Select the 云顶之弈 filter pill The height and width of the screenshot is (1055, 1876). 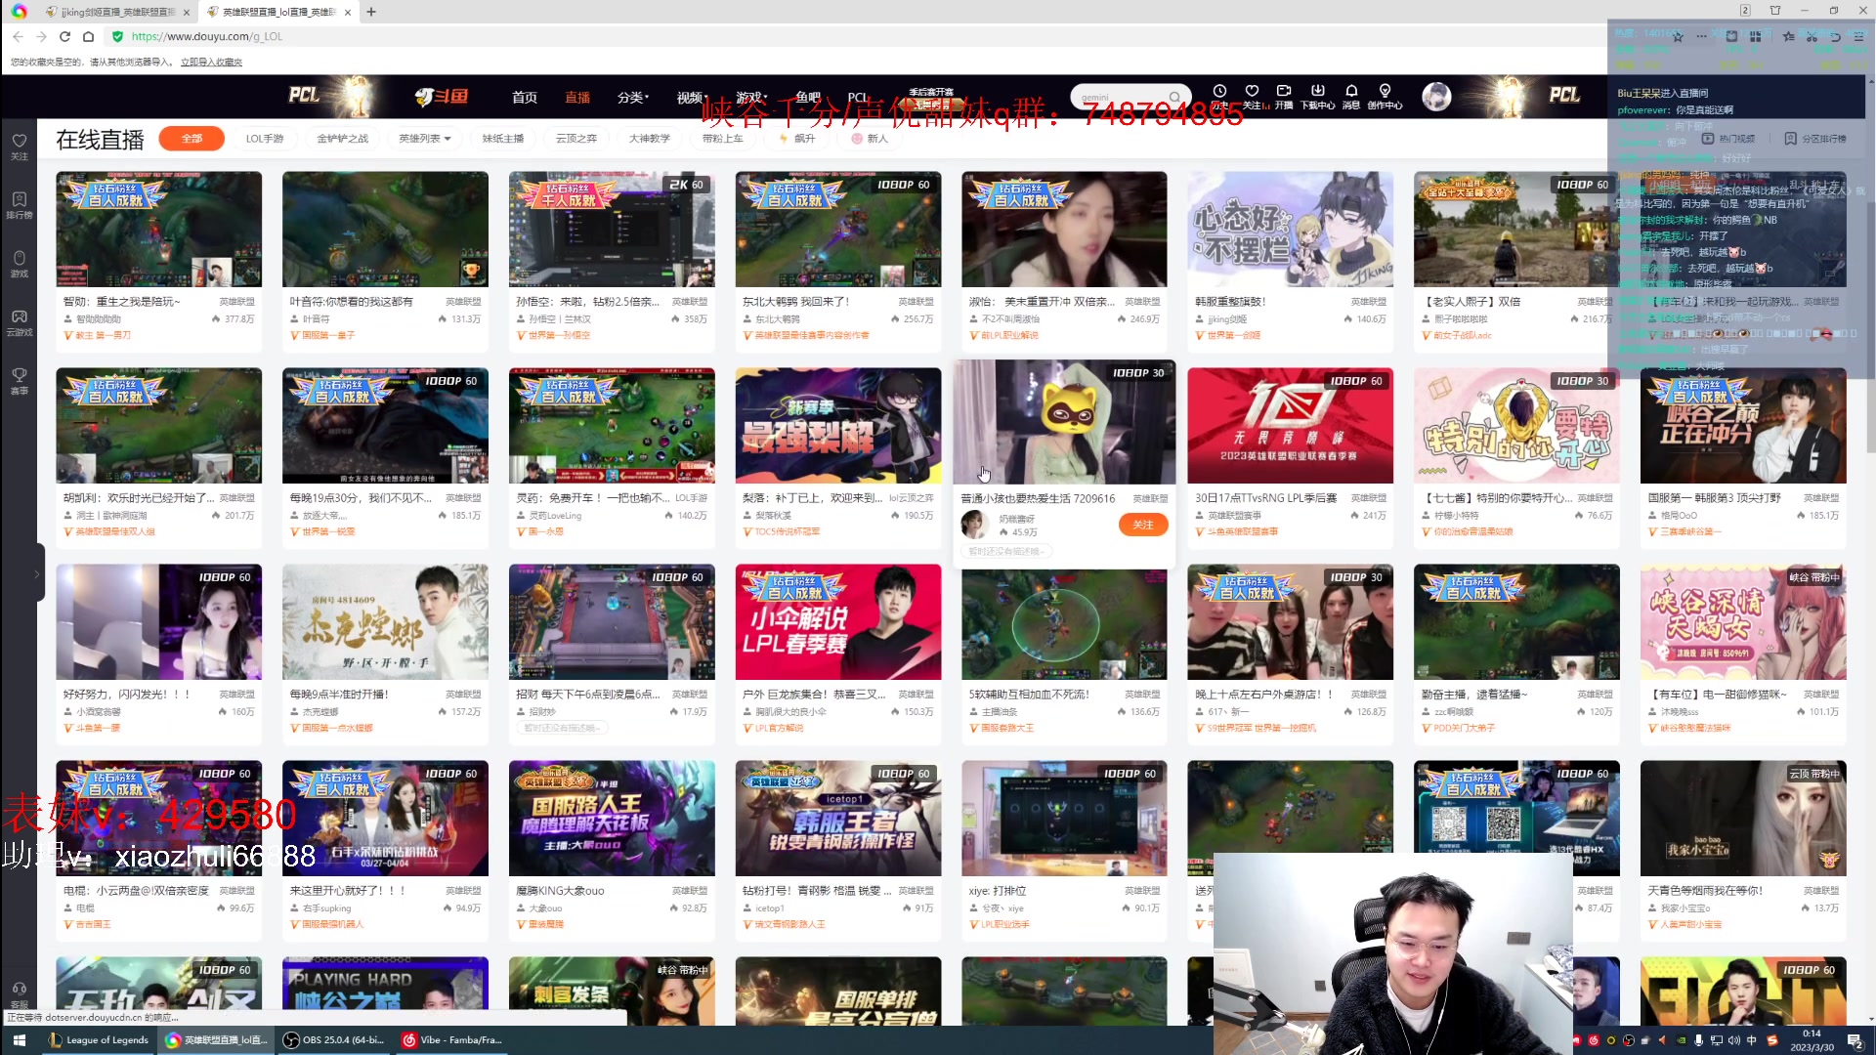[576, 139]
